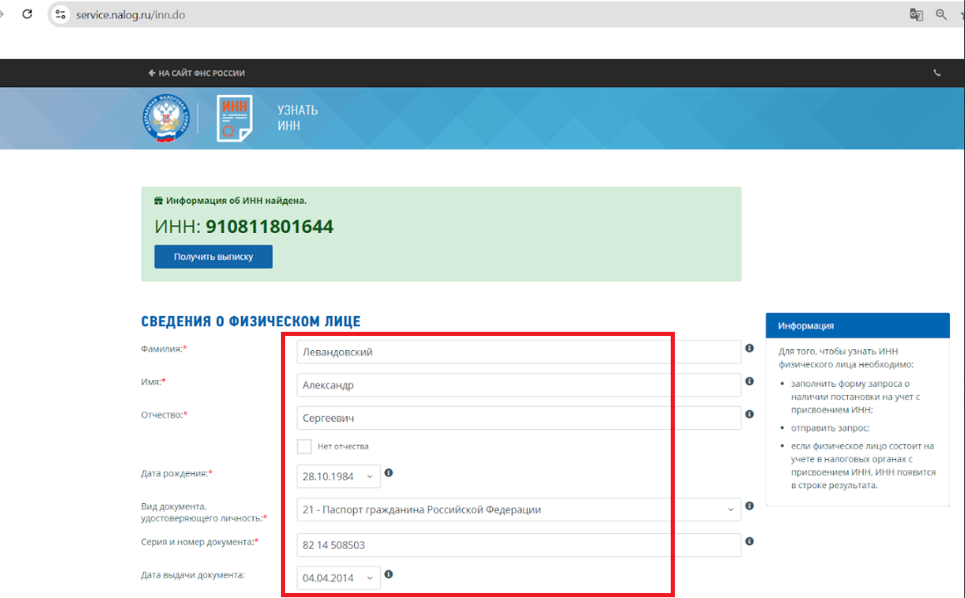Click info icon next to Дата рождения
The width and height of the screenshot is (965, 598).
point(388,473)
